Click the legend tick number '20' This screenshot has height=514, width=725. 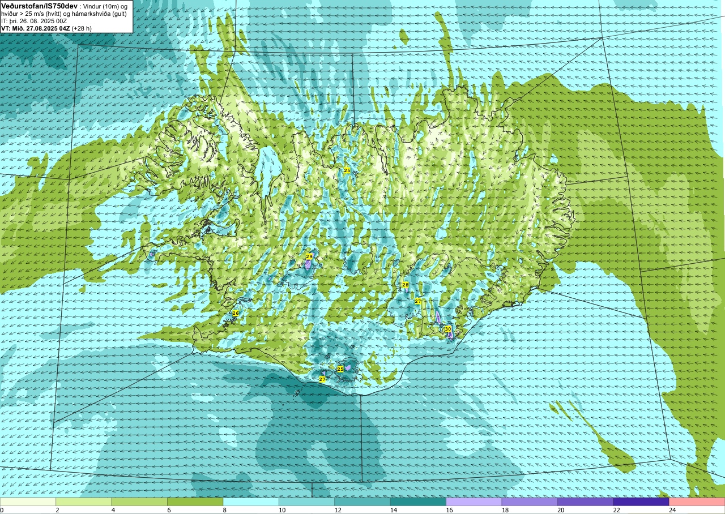pos(561,510)
